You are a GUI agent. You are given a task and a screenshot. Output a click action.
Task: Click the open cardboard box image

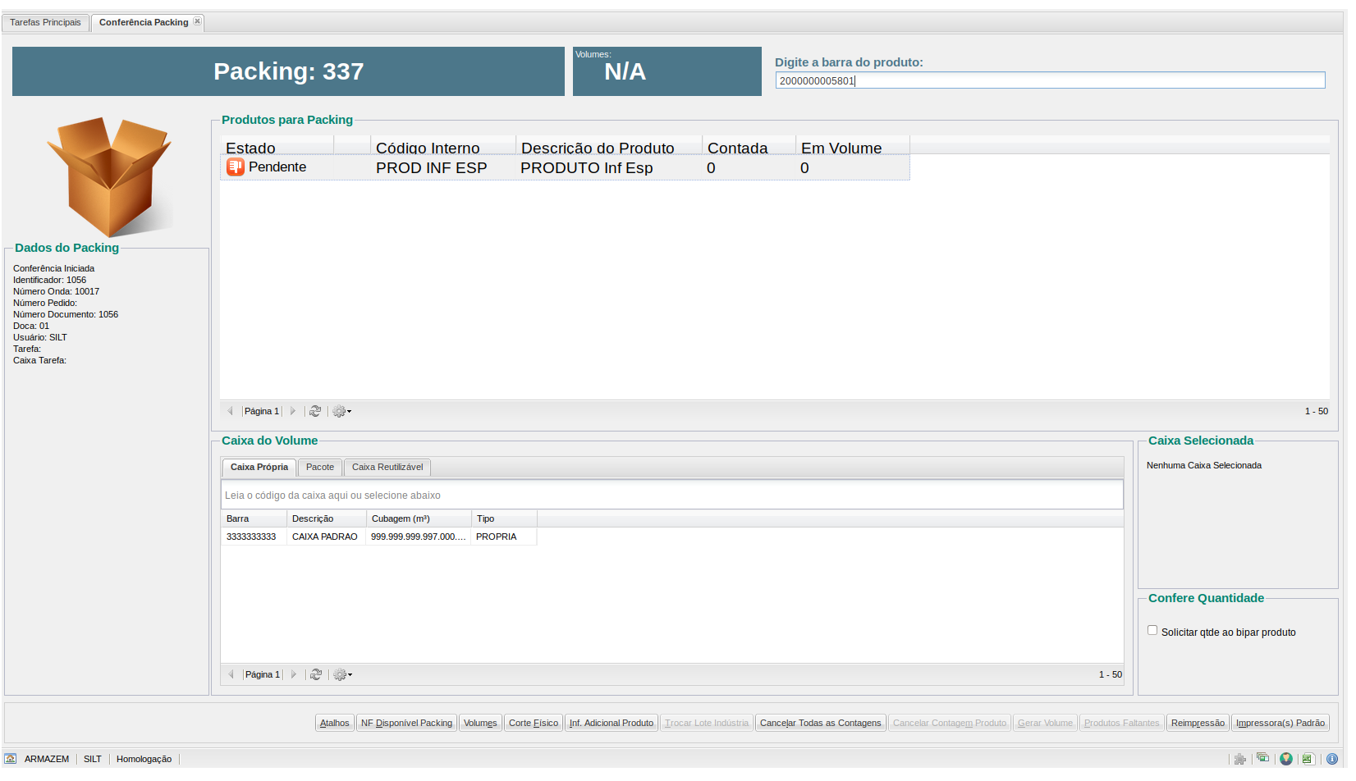pyautogui.click(x=109, y=176)
